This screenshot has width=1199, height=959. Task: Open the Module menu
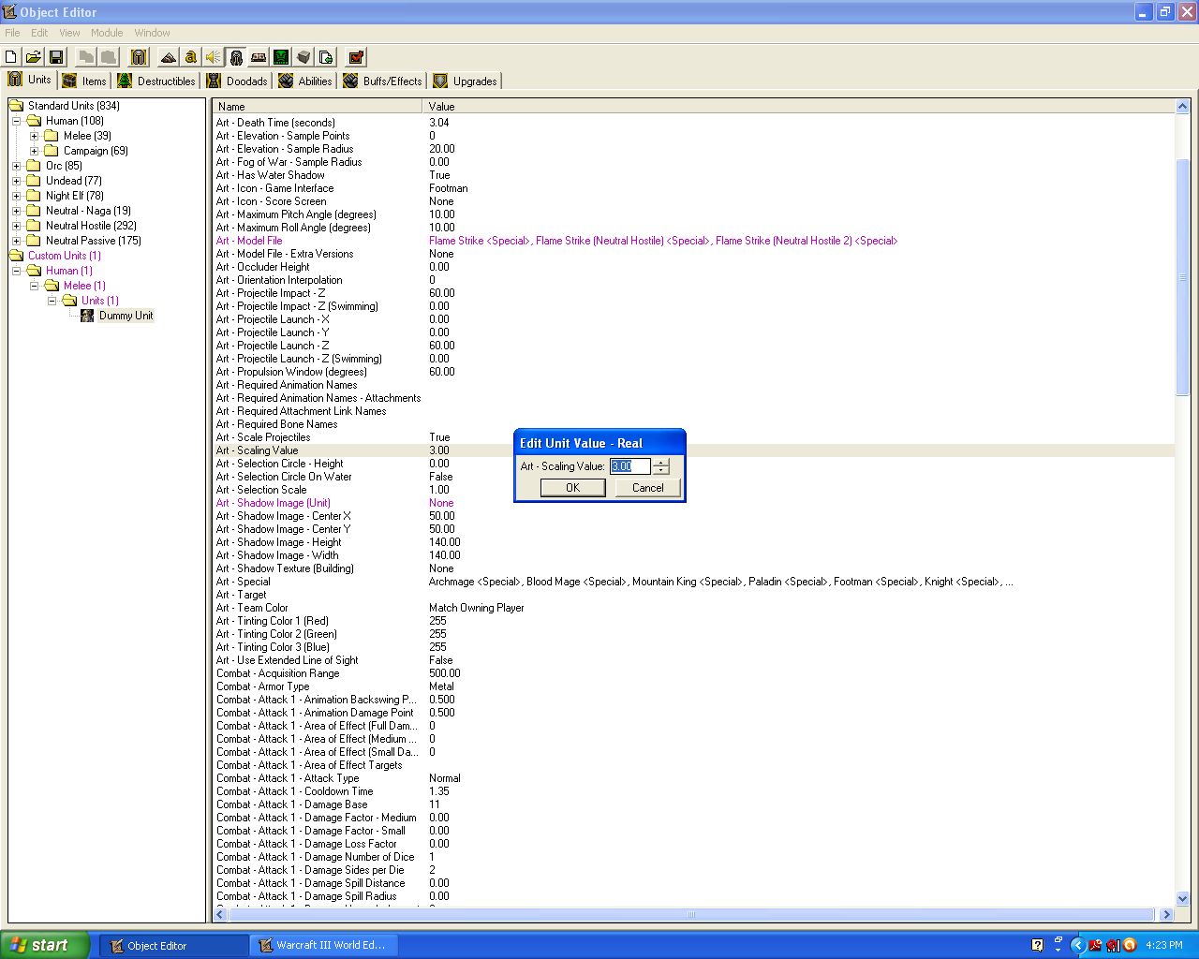(107, 33)
